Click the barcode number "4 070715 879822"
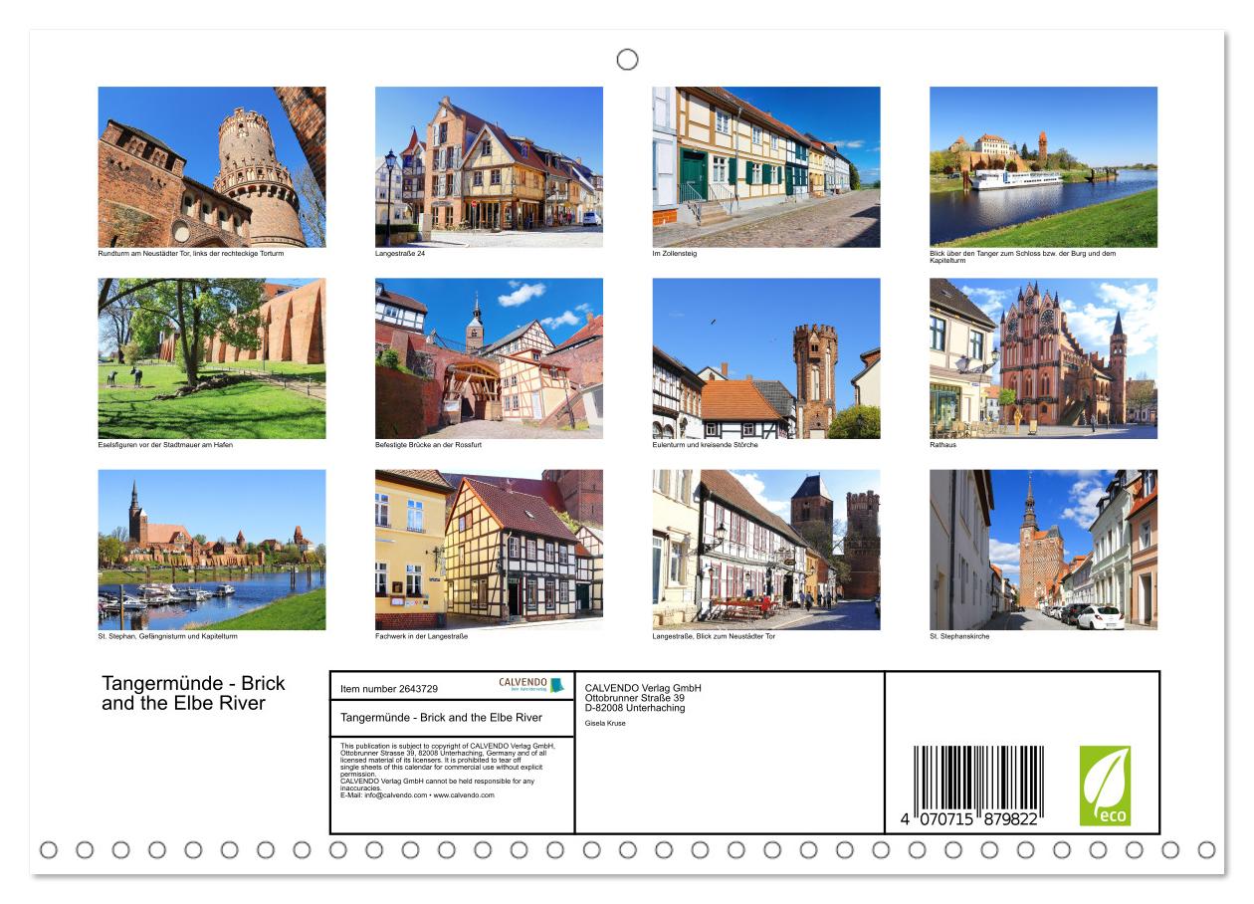This screenshot has width=1254, height=904. point(970,818)
